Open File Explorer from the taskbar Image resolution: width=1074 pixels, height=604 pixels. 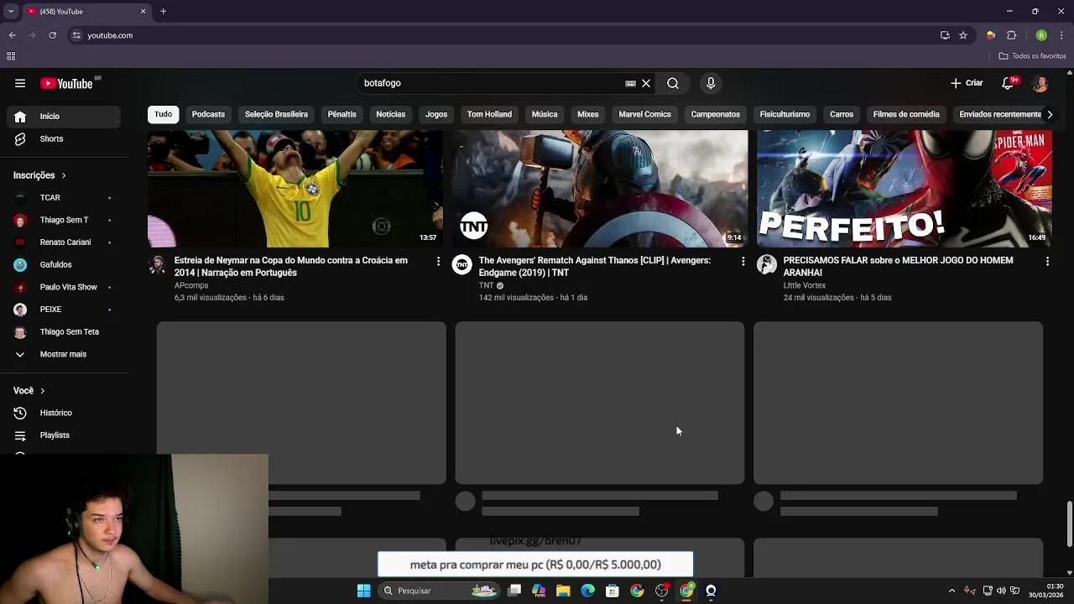tap(563, 591)
